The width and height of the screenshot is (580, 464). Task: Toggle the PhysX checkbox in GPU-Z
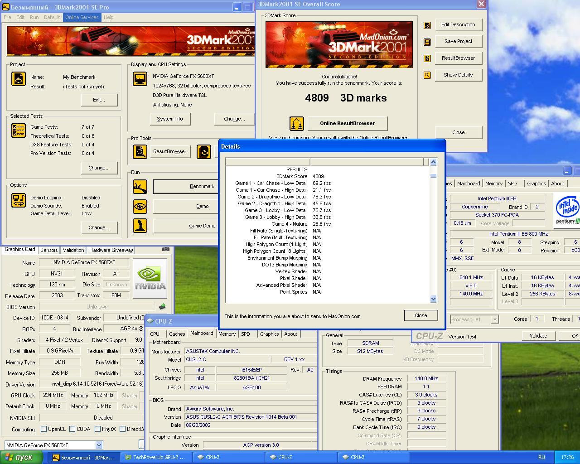point(97,429)
